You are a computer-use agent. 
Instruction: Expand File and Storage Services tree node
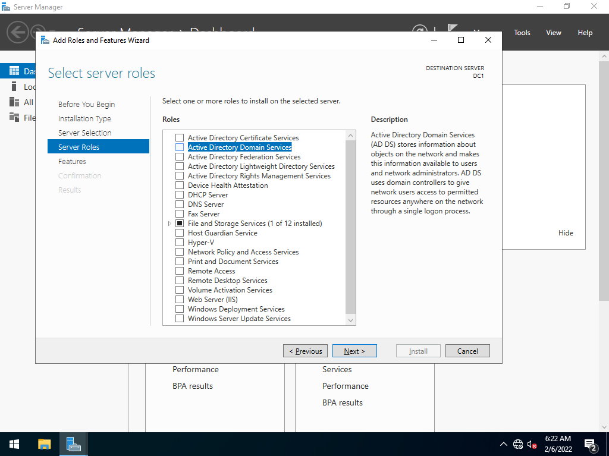pos(169,224)
